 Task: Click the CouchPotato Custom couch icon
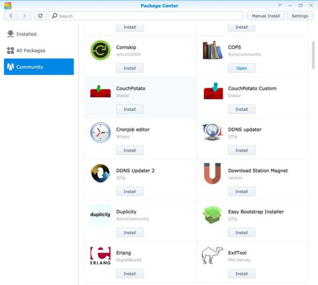pos(213,91)
